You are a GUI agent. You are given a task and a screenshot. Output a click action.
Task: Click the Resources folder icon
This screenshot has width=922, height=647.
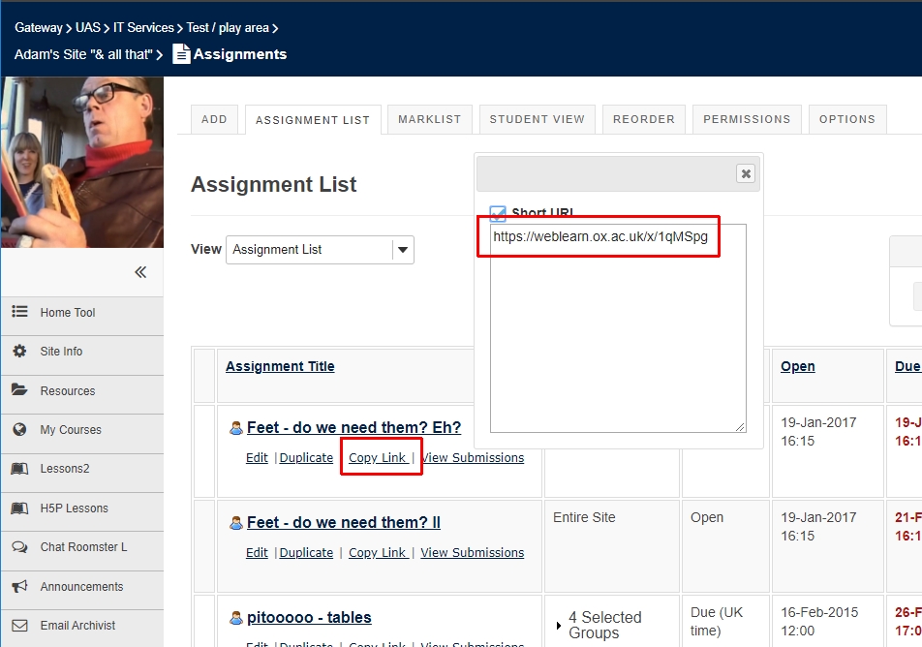click(19, 390)
